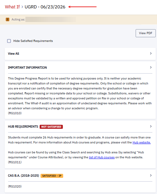Screen dimensions: 157x194
Task: Click the SATISFIED - IP status badge
Action: click(x=52, y=176)
